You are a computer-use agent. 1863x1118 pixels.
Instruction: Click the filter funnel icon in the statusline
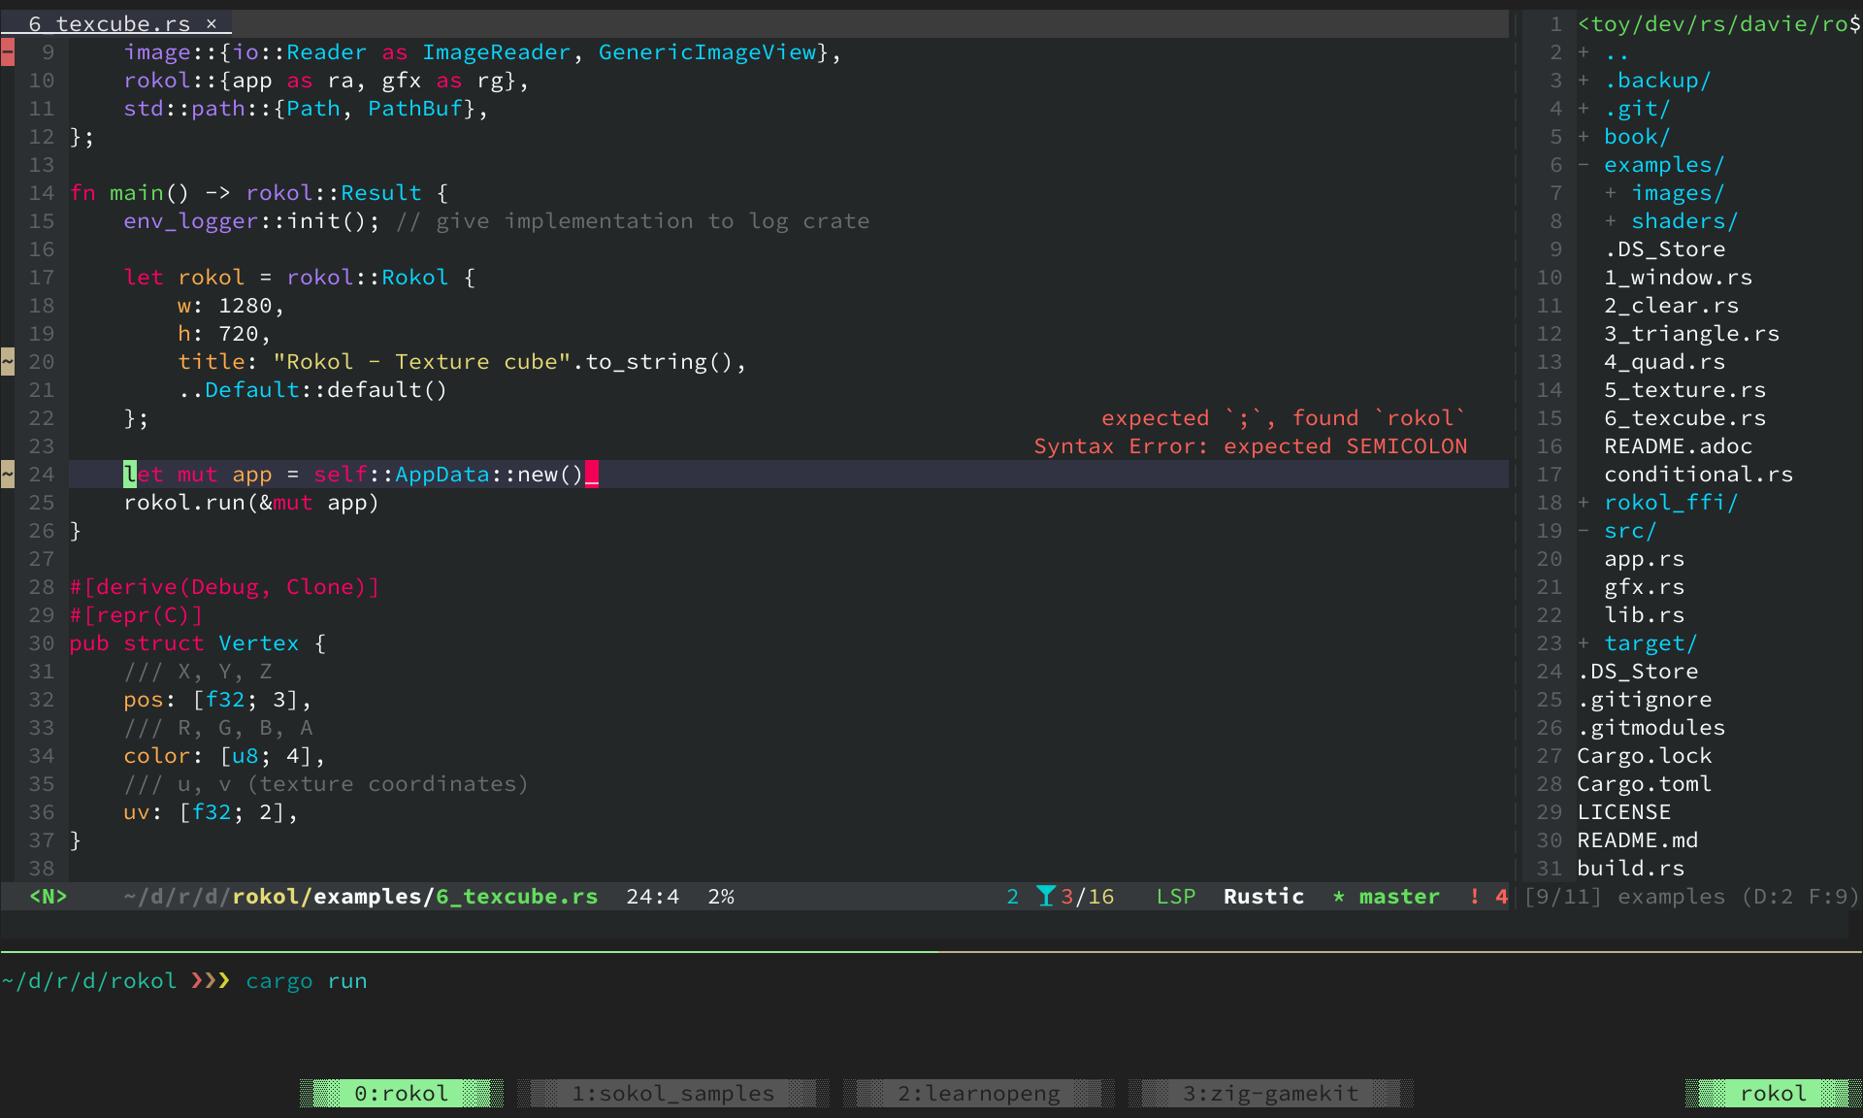click(x=1045, y=896)
